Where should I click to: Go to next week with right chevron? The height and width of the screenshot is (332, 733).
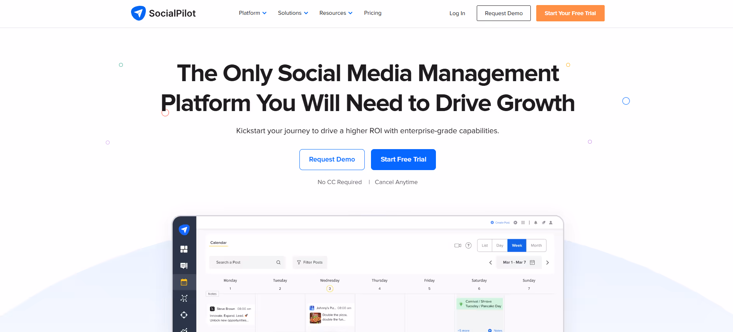[548, 262]
